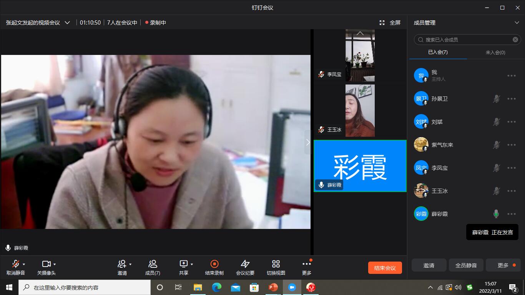Open Task View from the taskbar
Viewport: 525px width, 295px height.
click(x=178, y=287)
